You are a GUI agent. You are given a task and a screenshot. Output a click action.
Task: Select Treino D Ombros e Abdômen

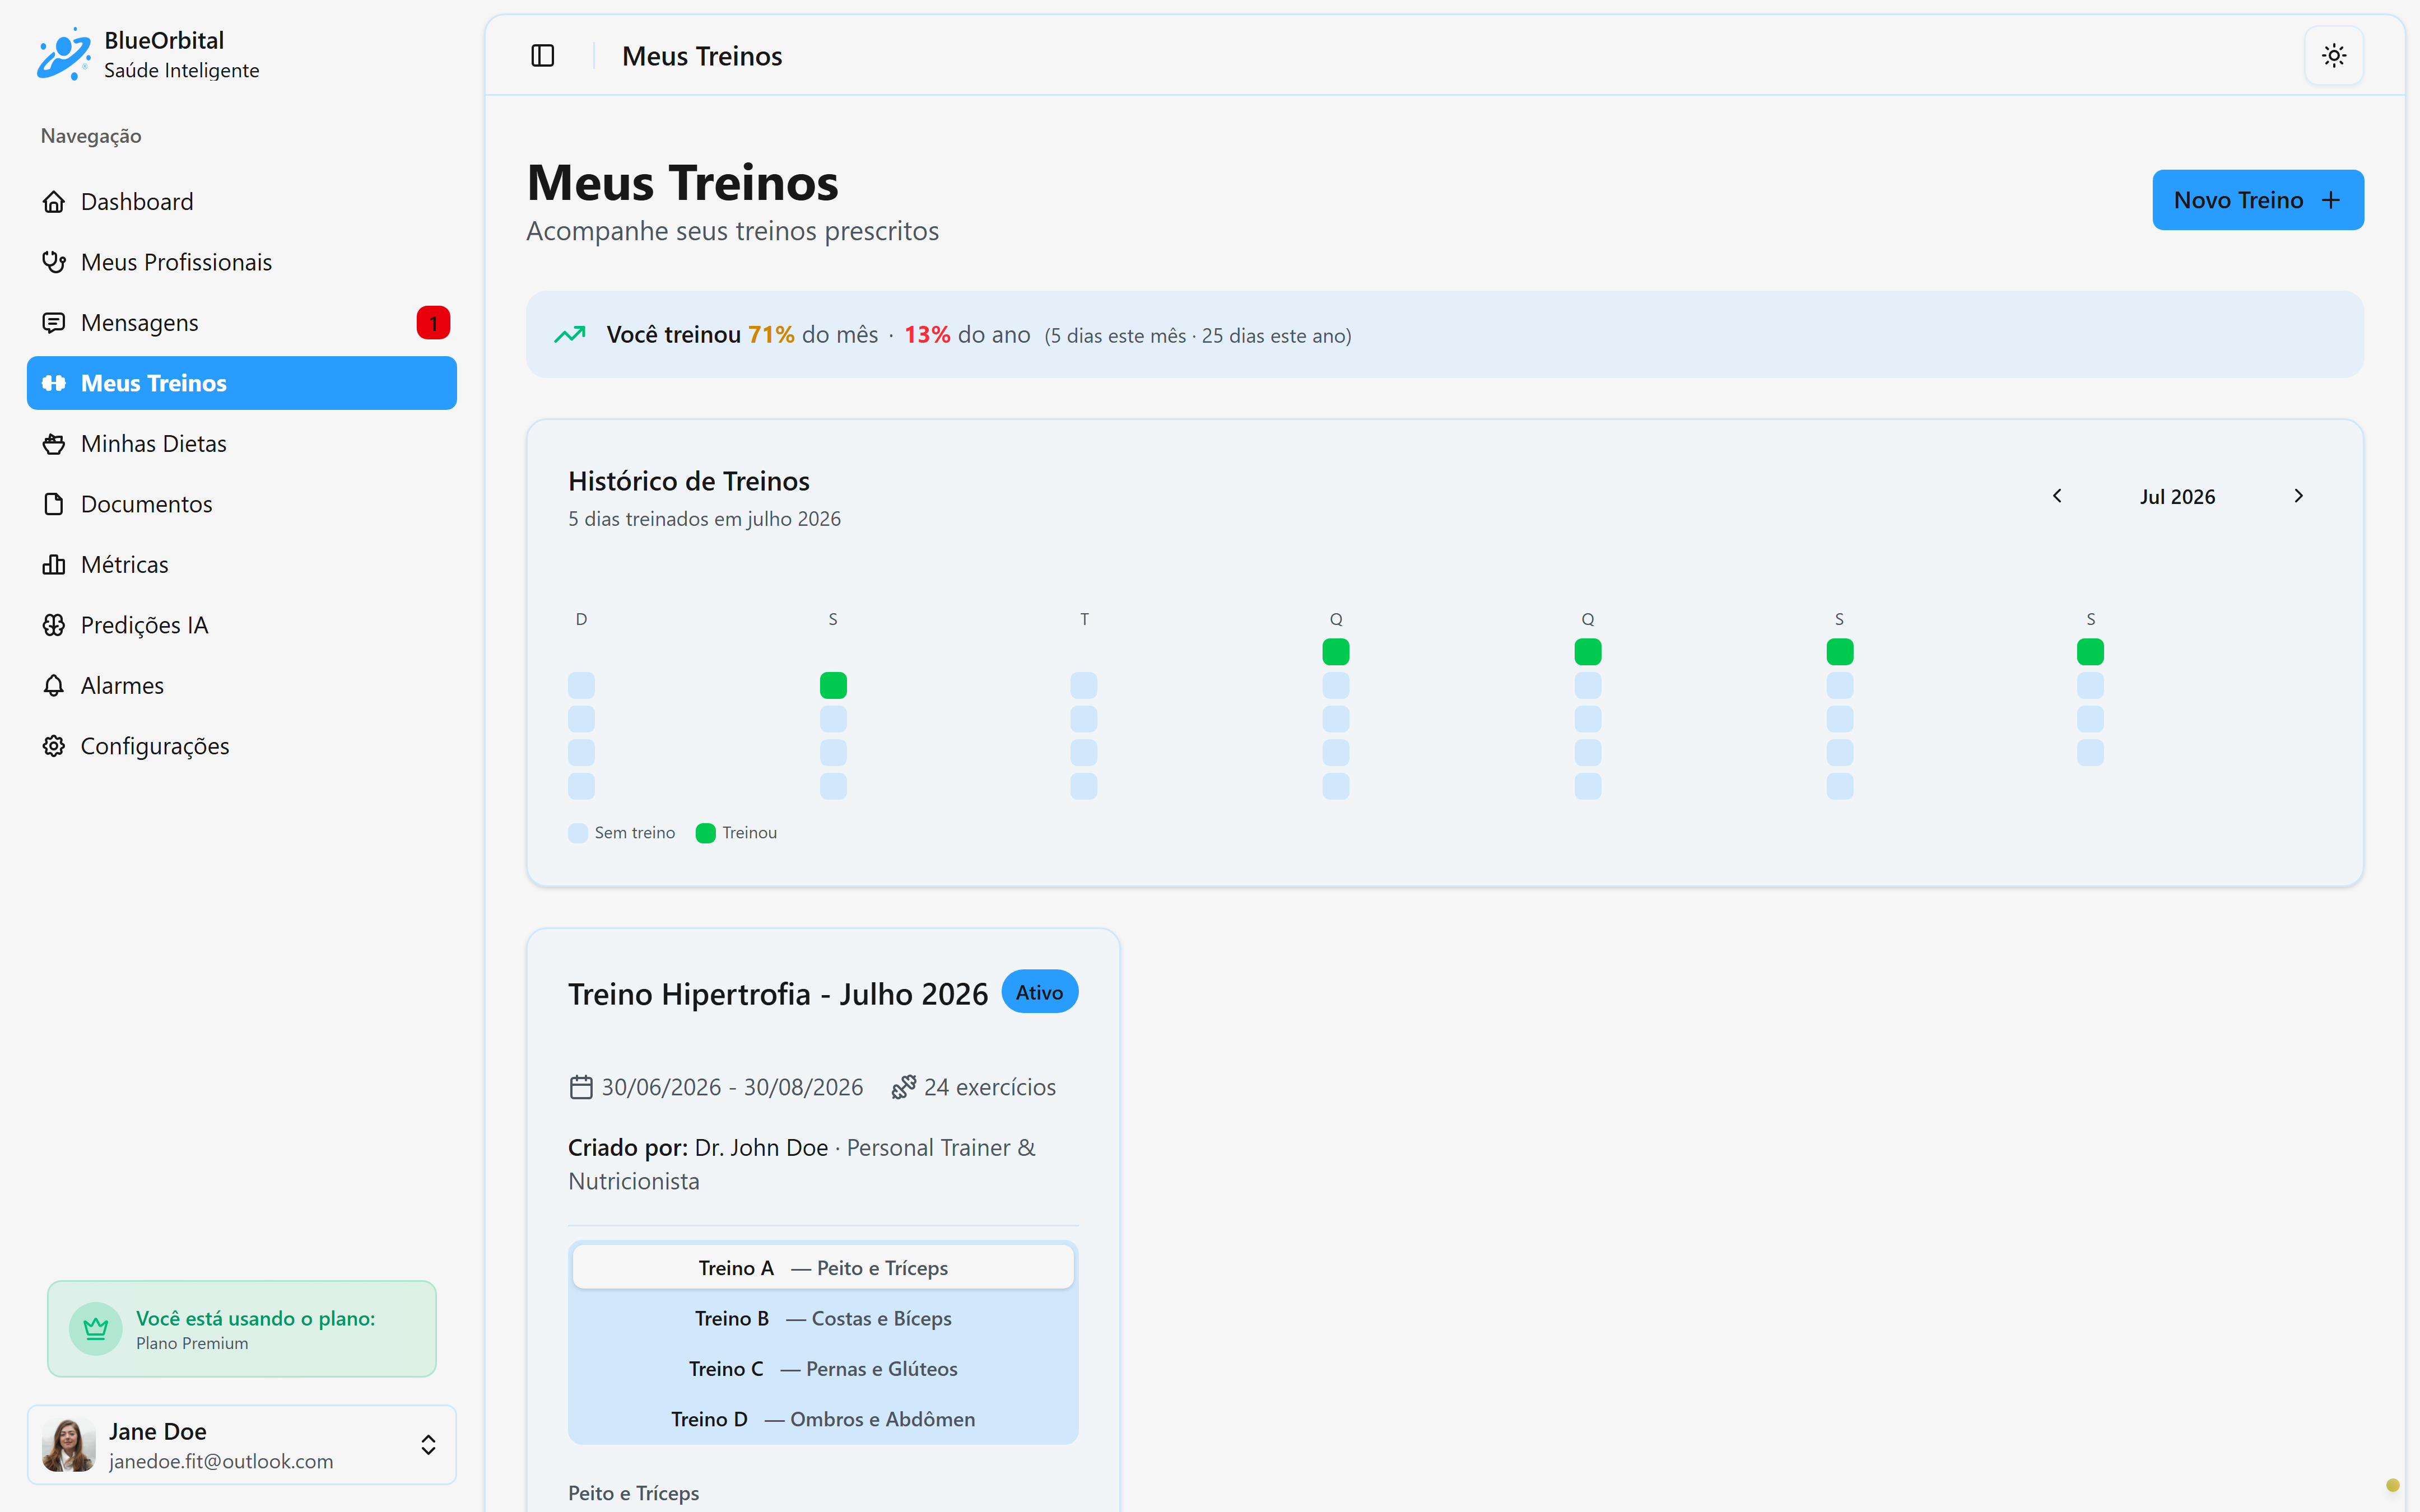pos(823,1419)
